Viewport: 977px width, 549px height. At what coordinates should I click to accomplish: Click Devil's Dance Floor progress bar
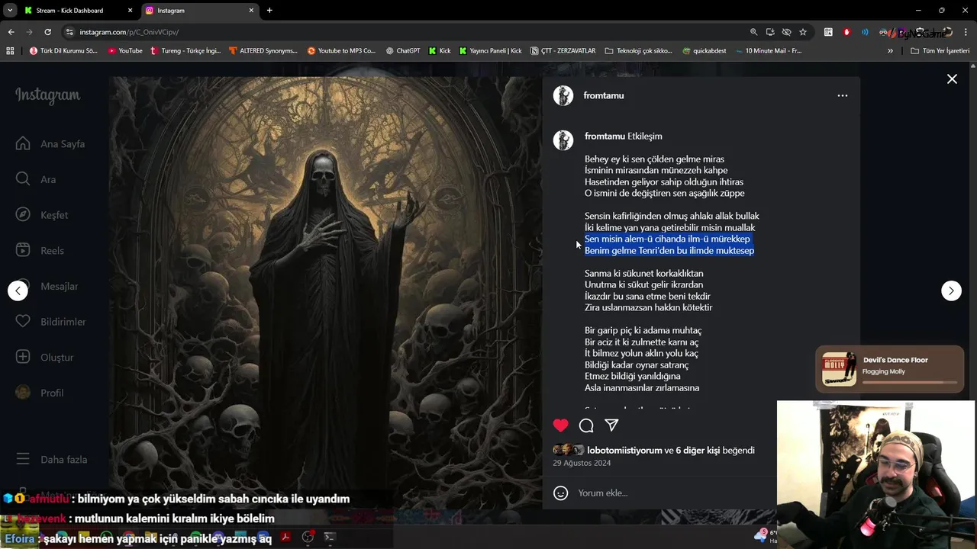click(x=910, y=383)
